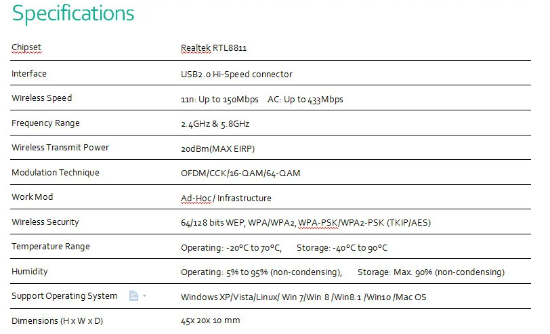
Task: Click the Frequency Range label
Action: click(x=45, y=123)
